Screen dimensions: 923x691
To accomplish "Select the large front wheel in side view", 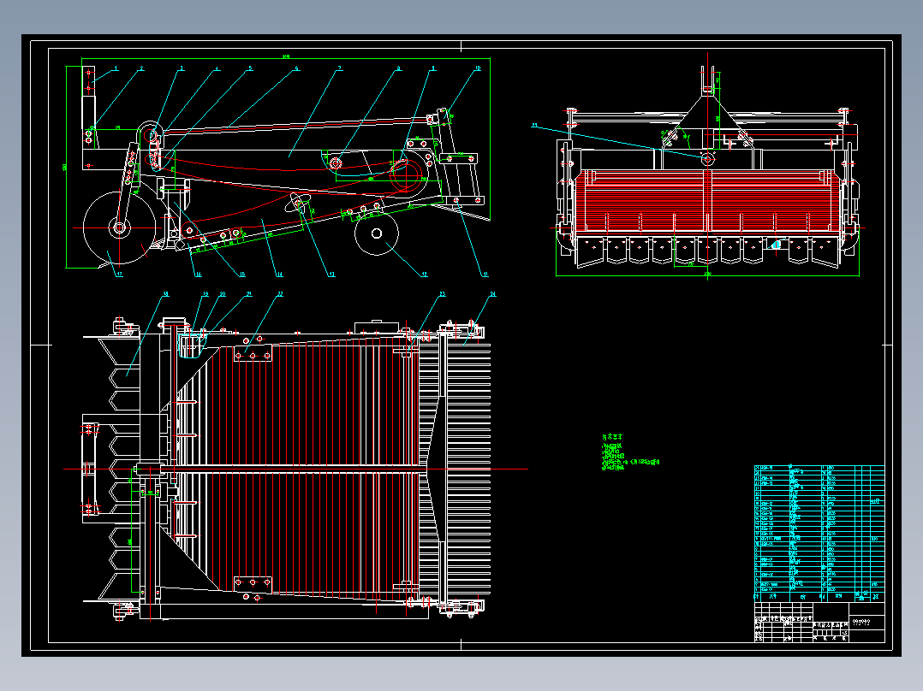I will (120, 227).
